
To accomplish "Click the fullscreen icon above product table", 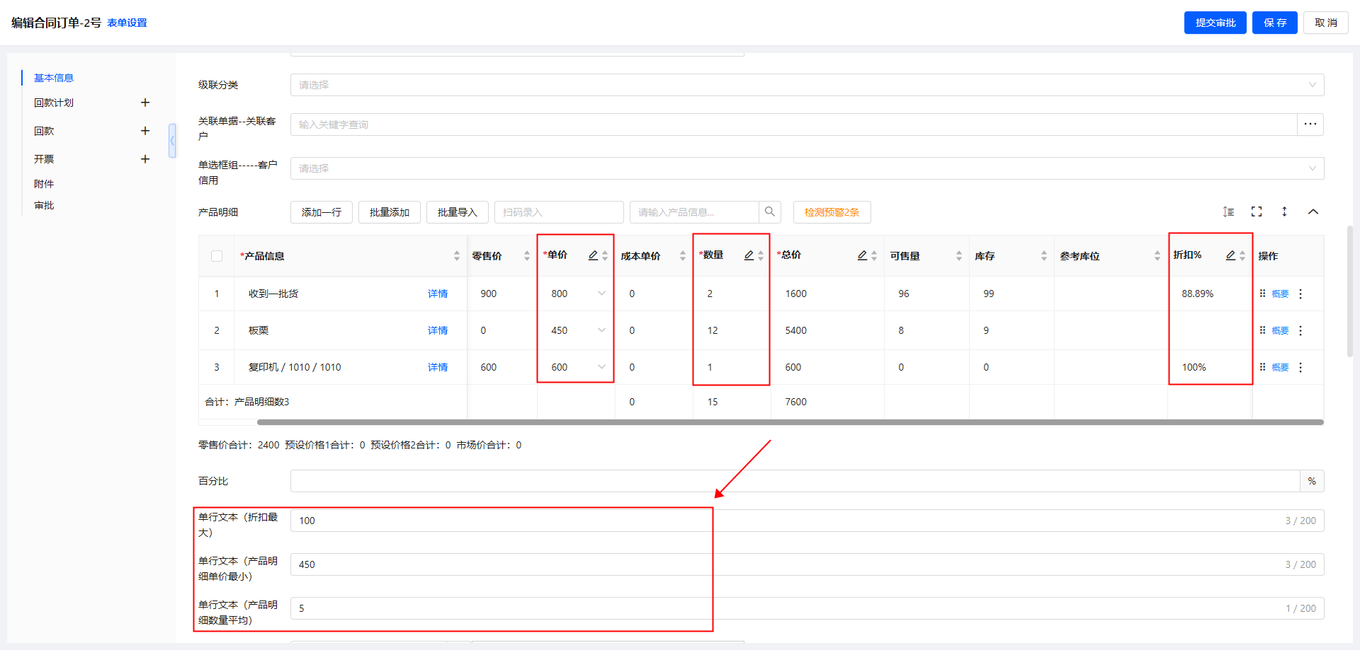I will 1257,211.
